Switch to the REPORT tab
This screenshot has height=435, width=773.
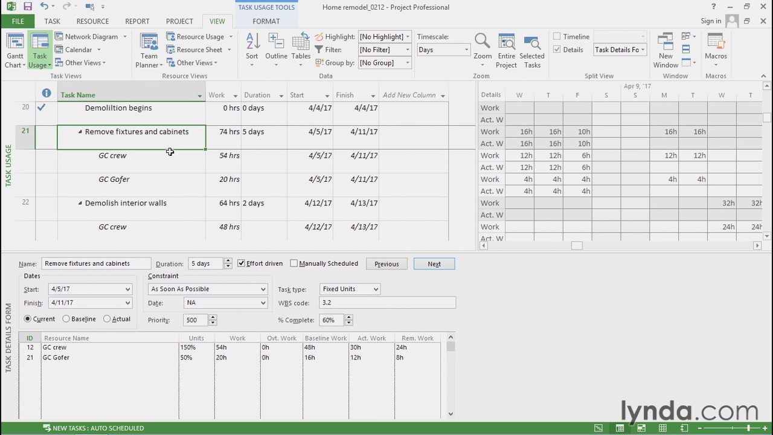coord(137,21)
